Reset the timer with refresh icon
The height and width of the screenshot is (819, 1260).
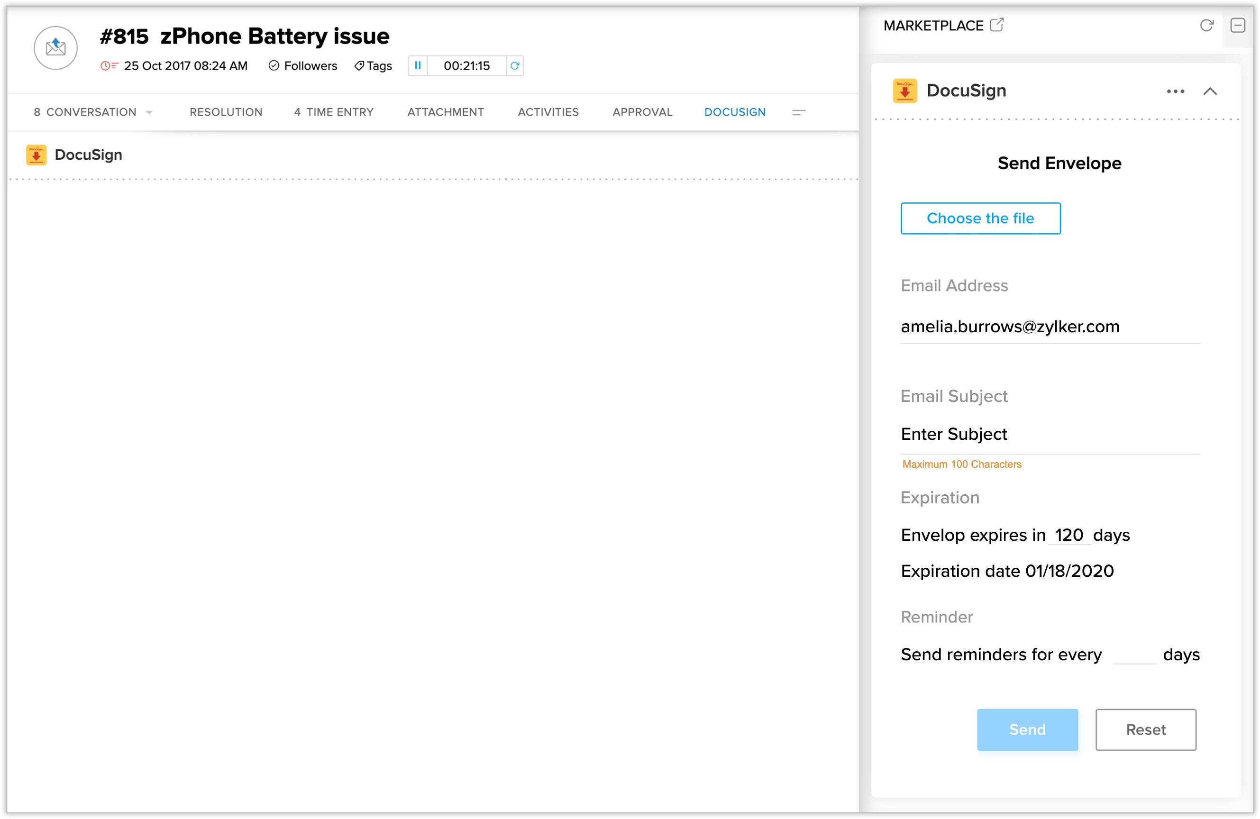[x=515, y=66]
